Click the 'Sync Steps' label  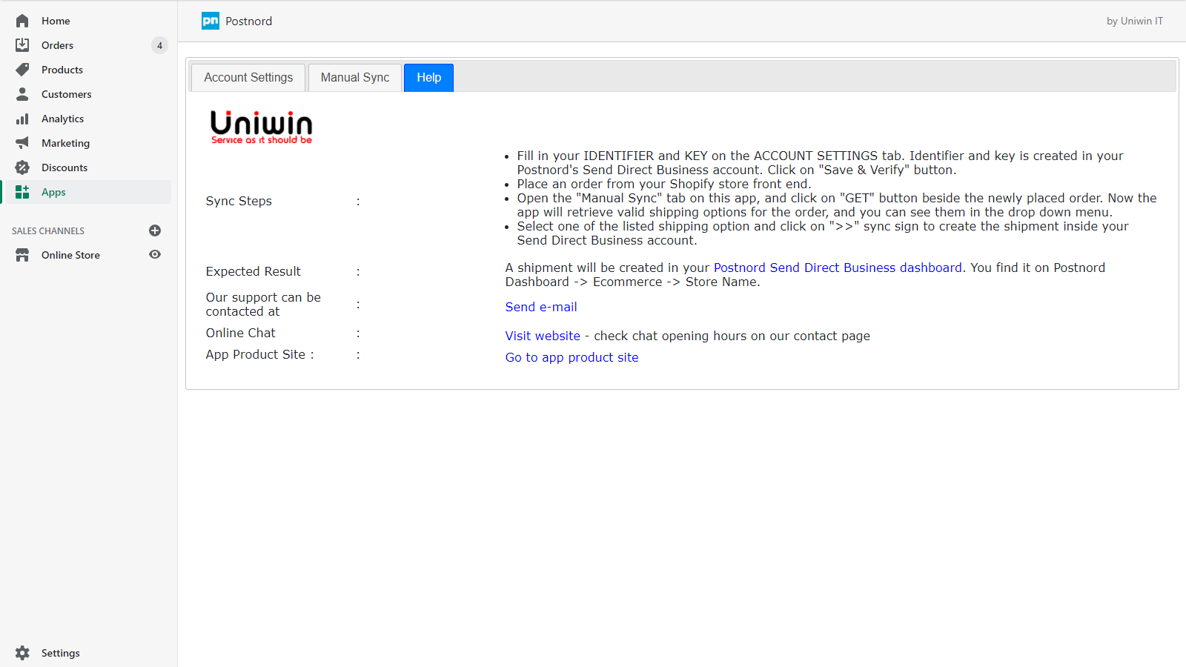pos(239,201)
